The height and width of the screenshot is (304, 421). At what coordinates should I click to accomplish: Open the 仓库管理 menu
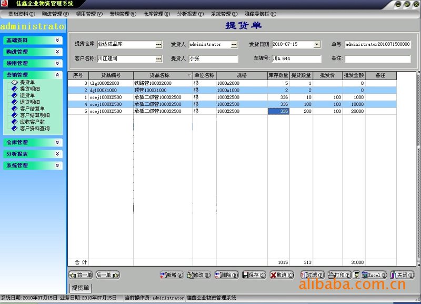[x=157, y=14]
